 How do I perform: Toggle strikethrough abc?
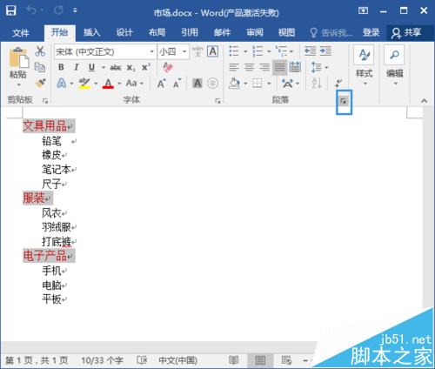tap(116, 68)
